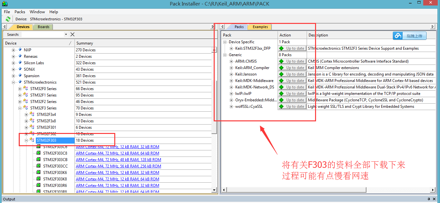Click into the Search input field
The width and height of the screenshot is (440, 203).
coord(42,35)
